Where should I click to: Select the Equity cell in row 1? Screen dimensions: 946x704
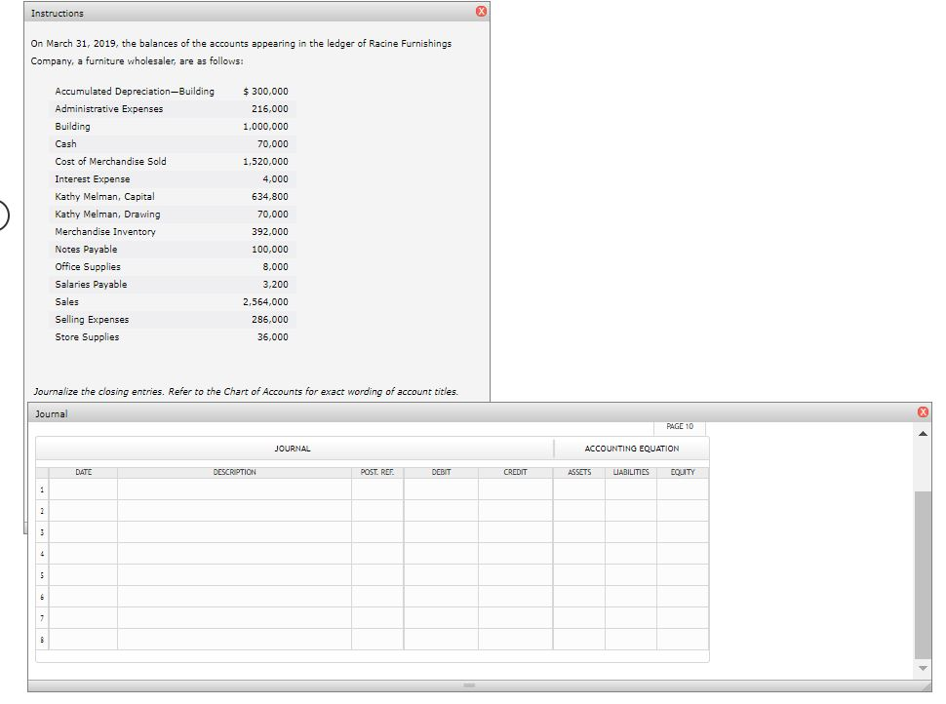683,489
